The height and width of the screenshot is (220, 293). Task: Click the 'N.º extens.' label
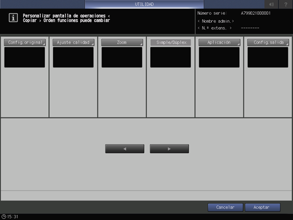coord(215,28)
